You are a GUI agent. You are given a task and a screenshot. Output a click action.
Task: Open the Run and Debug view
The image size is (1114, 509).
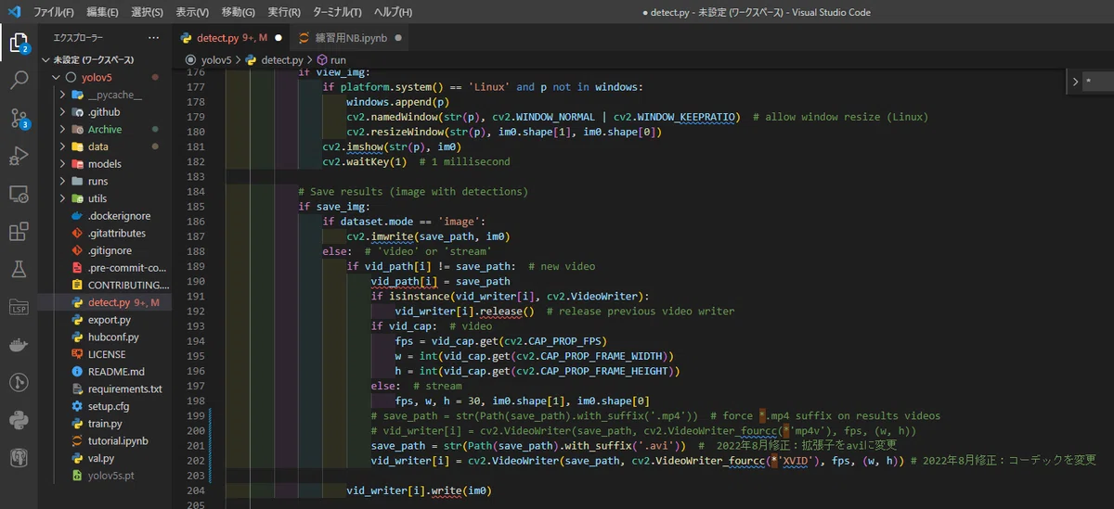pos(19,156)
